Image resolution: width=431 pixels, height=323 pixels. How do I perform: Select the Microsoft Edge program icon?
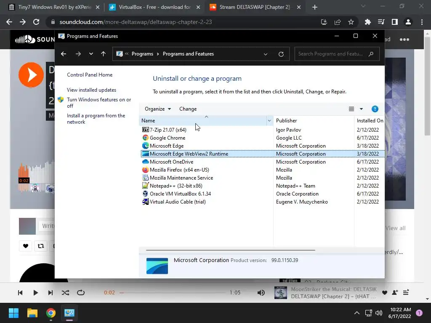(x=145, y=146)
